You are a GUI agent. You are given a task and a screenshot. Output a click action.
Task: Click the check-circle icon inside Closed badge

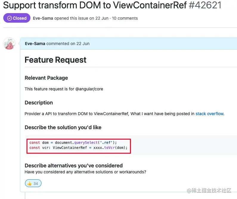(10, 18)
